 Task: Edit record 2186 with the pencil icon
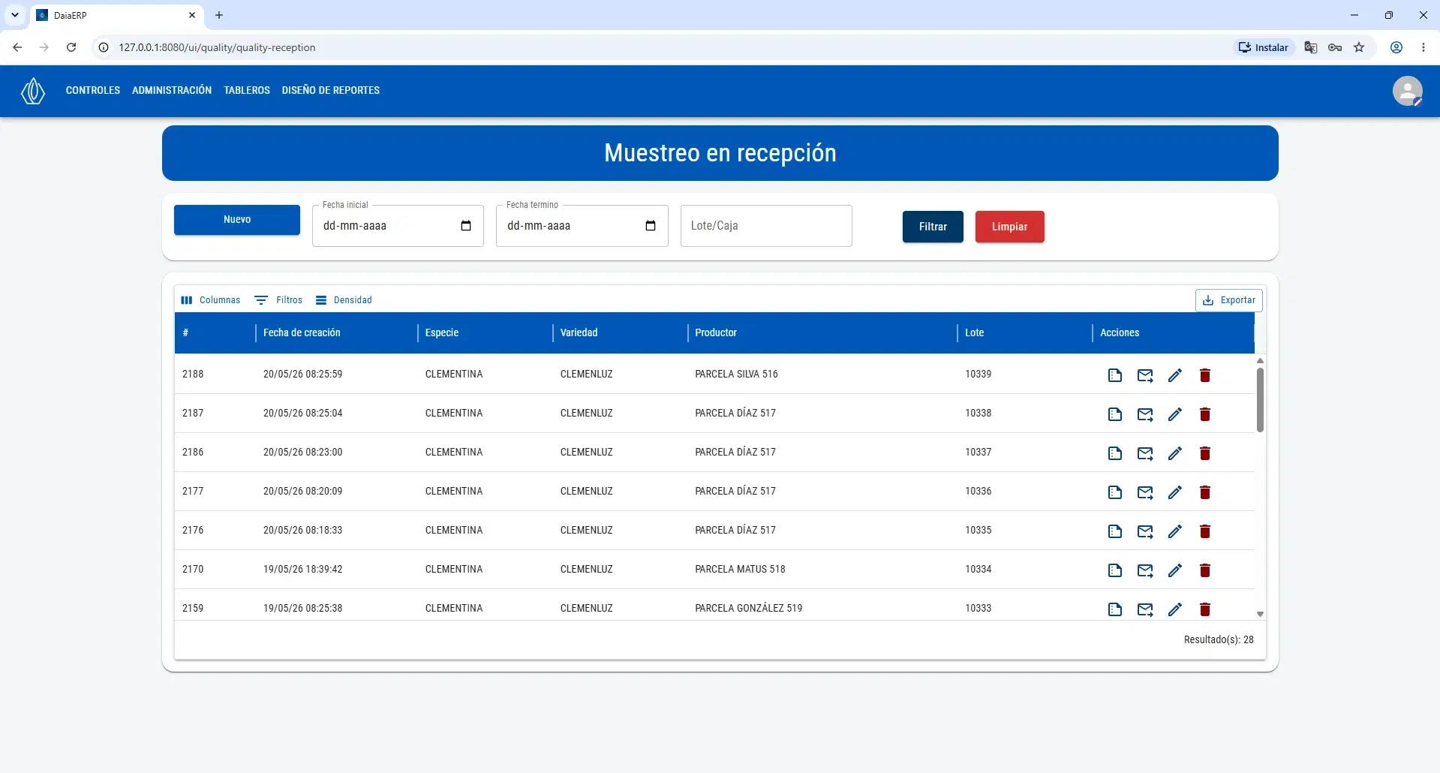tap(1175, 453)
